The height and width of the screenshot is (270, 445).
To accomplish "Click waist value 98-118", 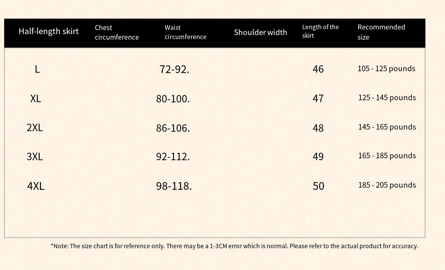I will pos(174,186).
